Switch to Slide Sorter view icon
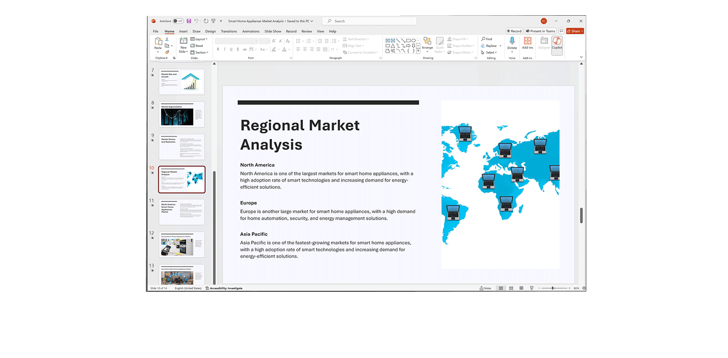The height and width of the screenshot is (358, 728). pos(511,288)
